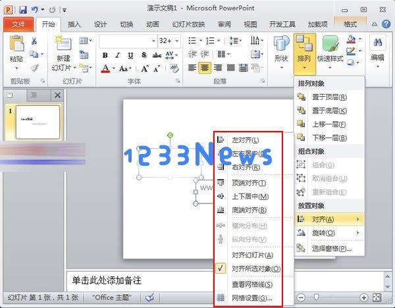Open columns dropdown in paragraph group

point(223,54)
